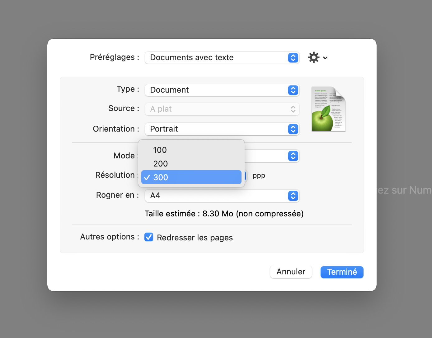Open the Rogner en dropdown set to A4
Image resolution: width=432 pixels, height=338 pixels.
tap(222, 196)
